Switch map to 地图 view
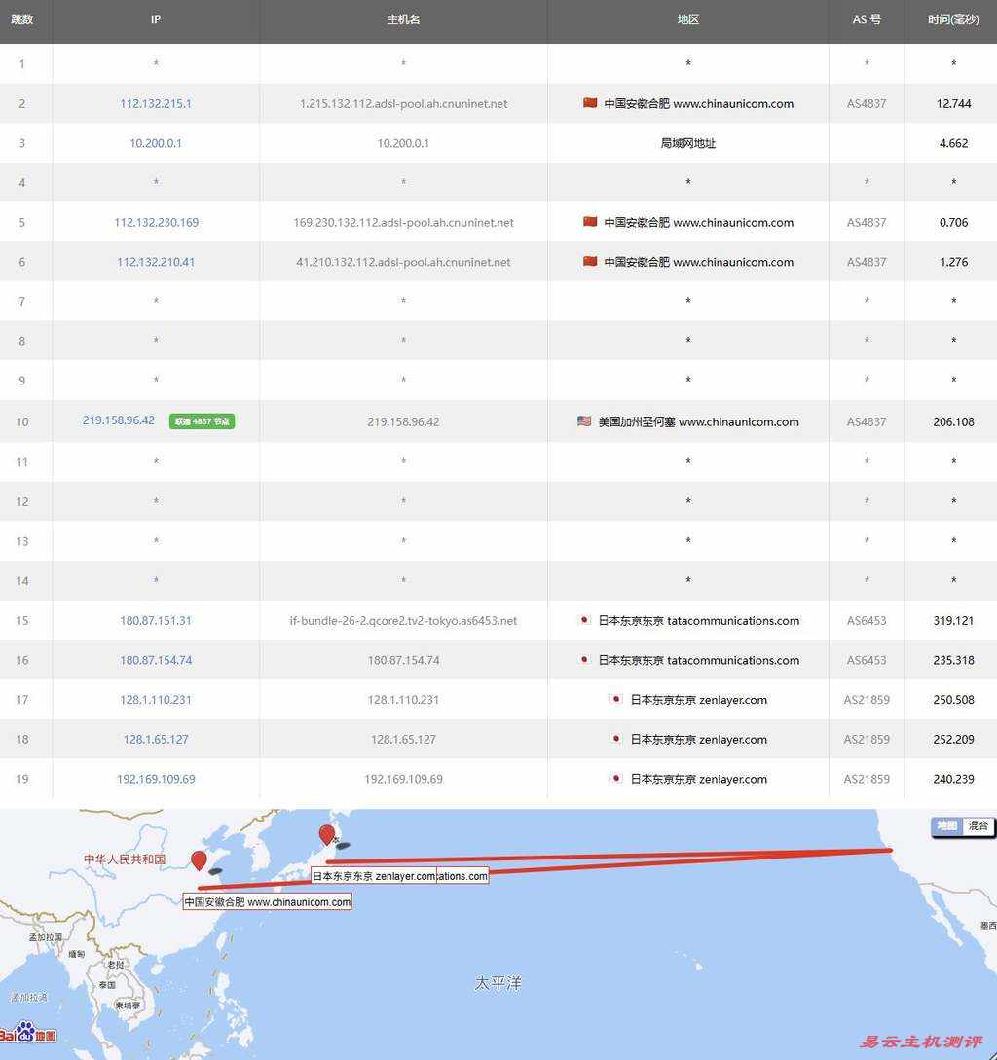997x1060 pixels. 947,825
